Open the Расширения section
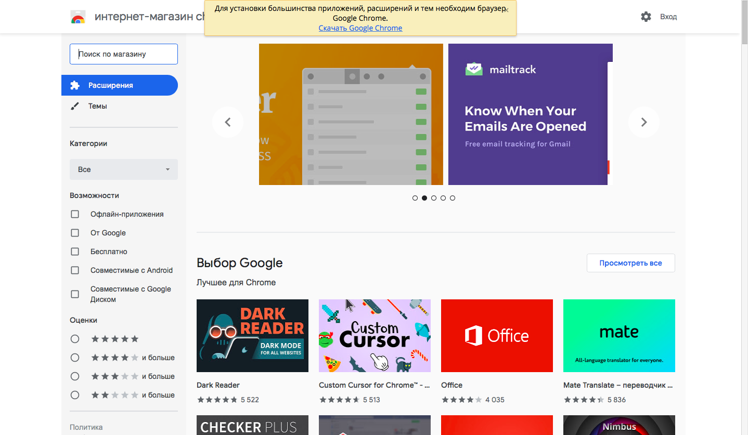748x435 pixels. (x=120, y=85)
